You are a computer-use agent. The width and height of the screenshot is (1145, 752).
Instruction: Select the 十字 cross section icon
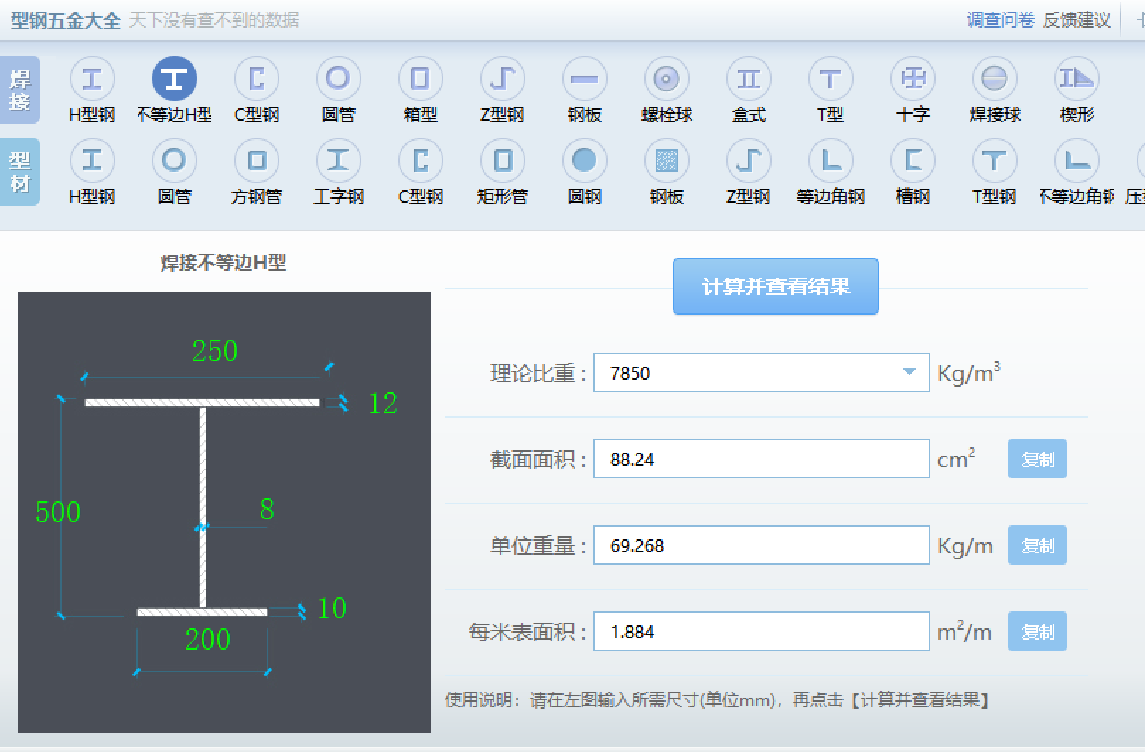tap(912, 78)
